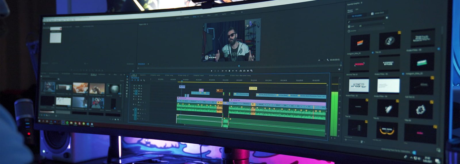
Task: Open timeline display settings wrench
Action: tap(144, 80)
